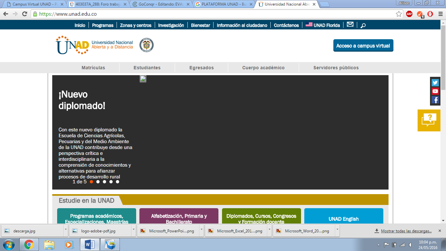
Task: Open the Servidores públicos section link
Action: (x=336, y=68)
